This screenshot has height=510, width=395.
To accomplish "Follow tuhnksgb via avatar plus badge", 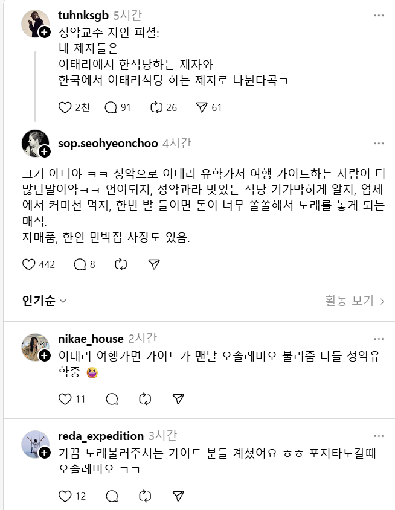I will pos(45,32).
